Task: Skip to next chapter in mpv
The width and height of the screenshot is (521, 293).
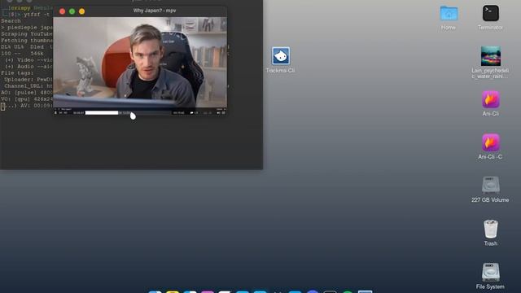Action: pos(65,113)
